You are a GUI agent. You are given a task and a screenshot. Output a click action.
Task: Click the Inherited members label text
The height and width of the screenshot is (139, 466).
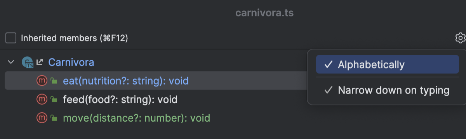pyautogui.click(x=75, y=38)
